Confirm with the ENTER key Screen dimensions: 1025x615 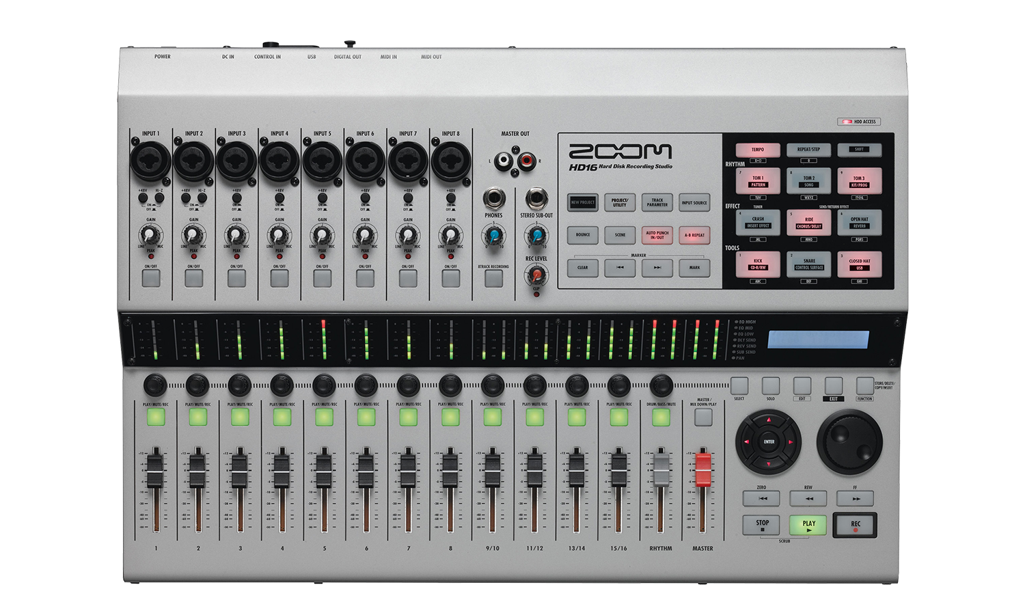[769, 442]
